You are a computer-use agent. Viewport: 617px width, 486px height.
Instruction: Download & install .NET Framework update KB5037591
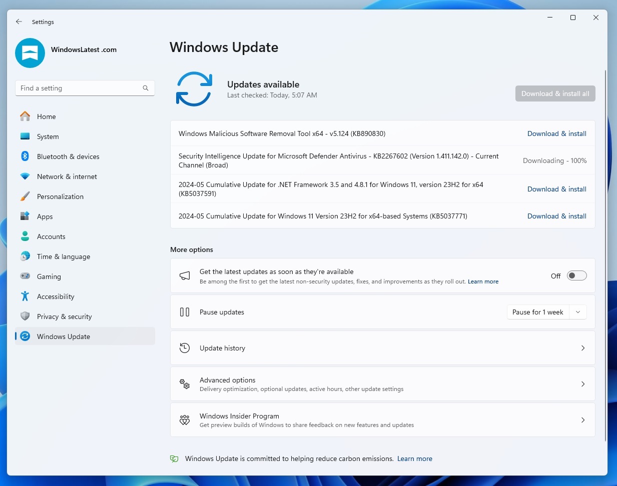click(x=557, y=189)
